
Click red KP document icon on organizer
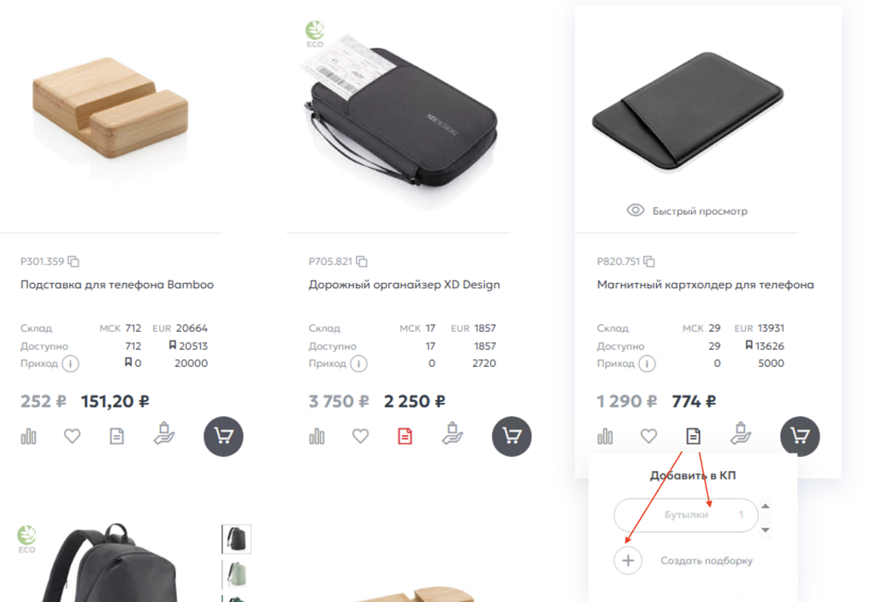point(405,436)
